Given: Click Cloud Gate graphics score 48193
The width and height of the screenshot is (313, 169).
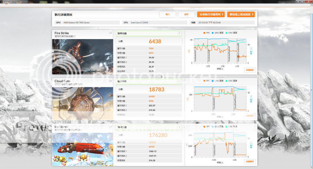Looking at the screenshot, I should (152, 96).
